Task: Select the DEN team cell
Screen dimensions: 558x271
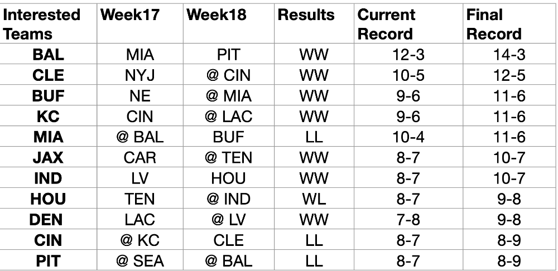Action: click(x=49, y=219)
